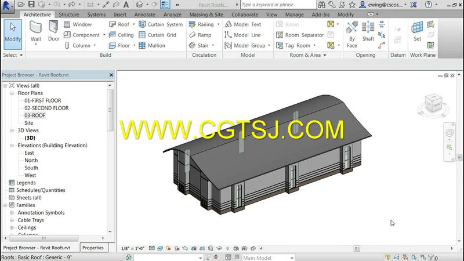This screenshot has height=261, width=464.
Task: Toggle worksets icon in status bar
Action: click(128, 258)
